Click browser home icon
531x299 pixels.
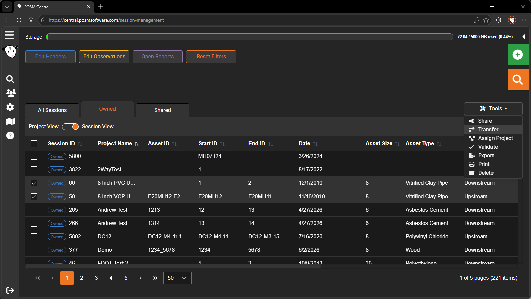31,20
